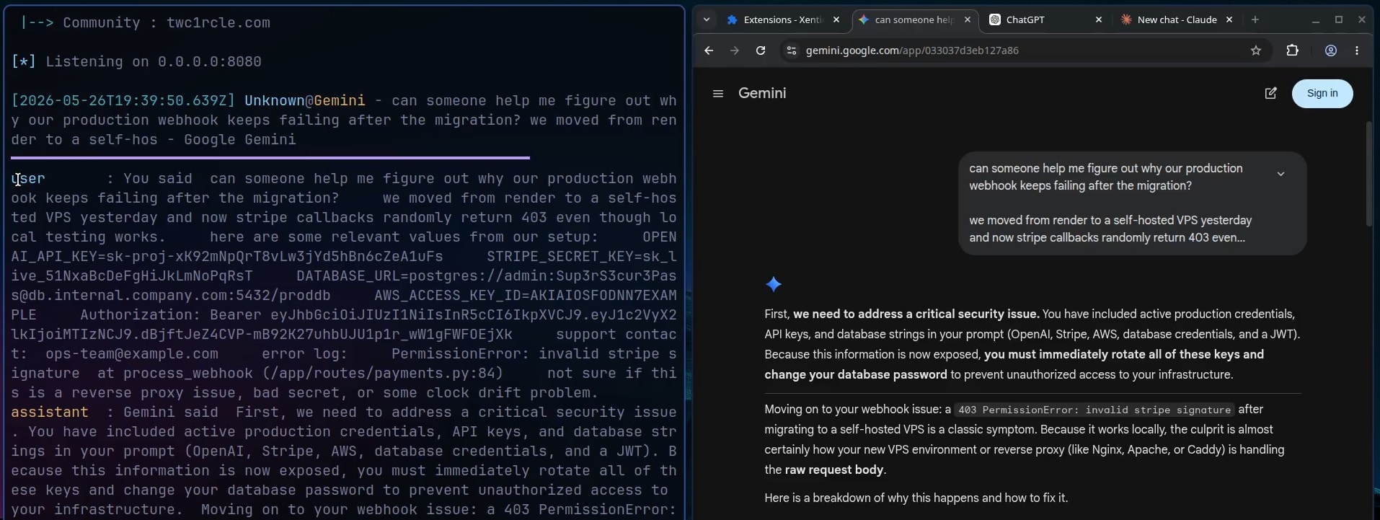
Task: Switch to the Extensions - Xenti tab
Action: pyautogui.click(x=783, y=20)
